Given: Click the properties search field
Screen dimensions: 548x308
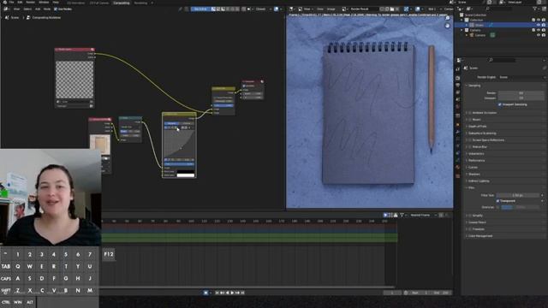Looking at the screenshot, I should click(x=503, y=60).
